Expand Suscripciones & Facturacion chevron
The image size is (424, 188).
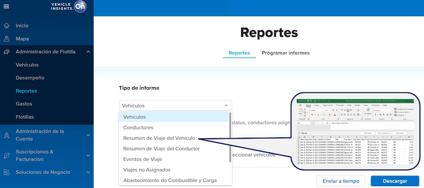pyautogui.click(x=88, y=155)
